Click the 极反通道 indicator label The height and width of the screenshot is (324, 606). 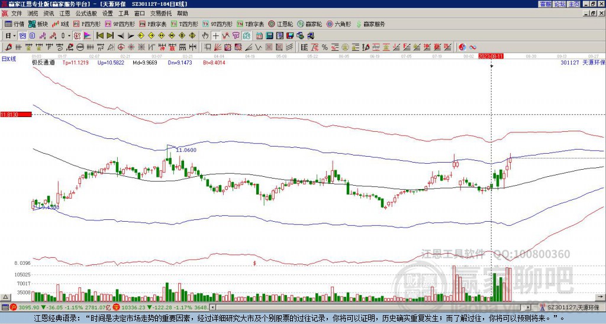[43, 63]
